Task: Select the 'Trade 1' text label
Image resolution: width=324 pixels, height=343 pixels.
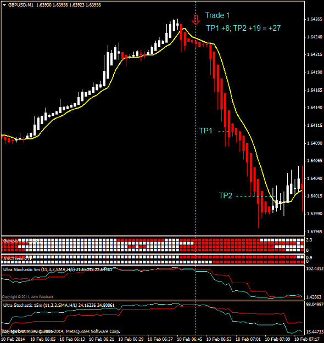Action: 217,15
